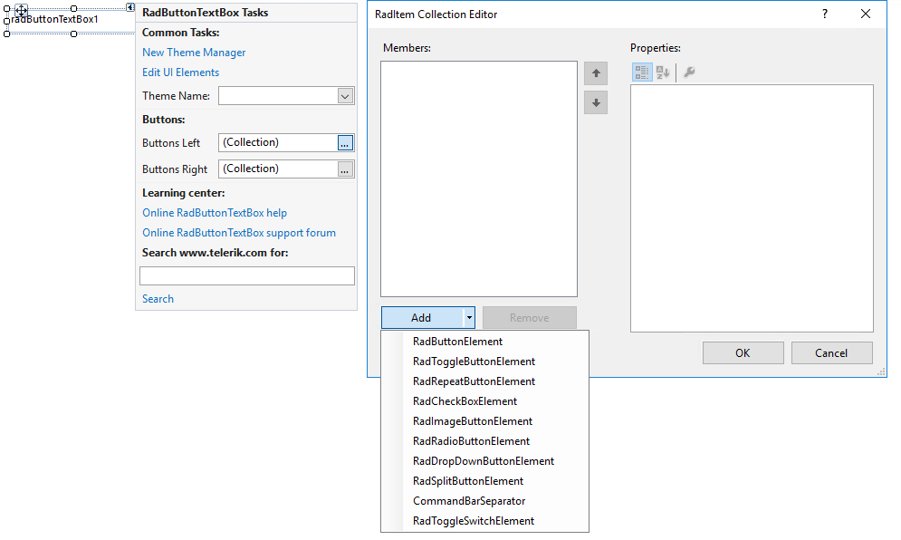The image size is (901, 540).
Task: Click the dialog help question mark
Action: (824, 14)
